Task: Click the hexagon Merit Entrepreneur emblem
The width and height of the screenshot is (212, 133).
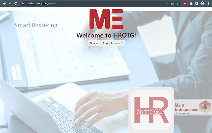Action: click(x=205, y=107)
